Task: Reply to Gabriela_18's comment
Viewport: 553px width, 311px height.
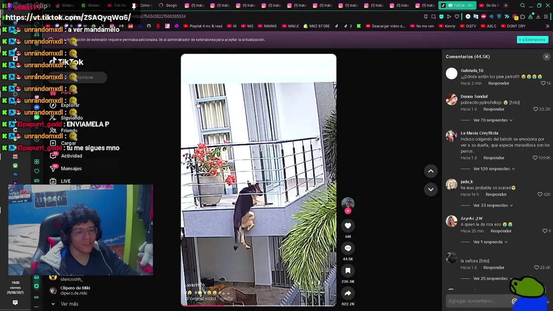Action: pyautogui.click(x=499, y=83)
